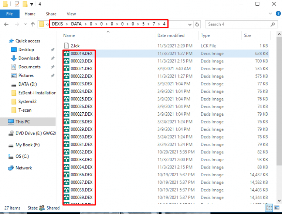Viewport: 282px width, 214px height.
Task: Click the search magnifier icon
Action: point(273,24)
